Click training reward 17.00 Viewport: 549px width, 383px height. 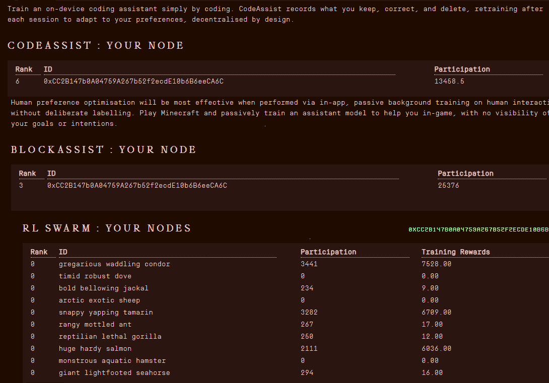pyautogui.click(x=432, y=325)
